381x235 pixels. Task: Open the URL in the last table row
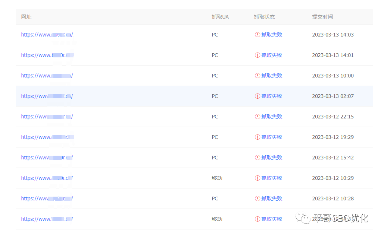(x=47, y=219)
